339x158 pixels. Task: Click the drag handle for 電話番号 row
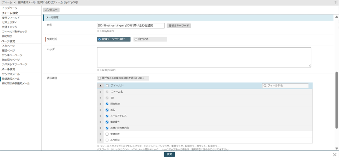coord(100,122)
